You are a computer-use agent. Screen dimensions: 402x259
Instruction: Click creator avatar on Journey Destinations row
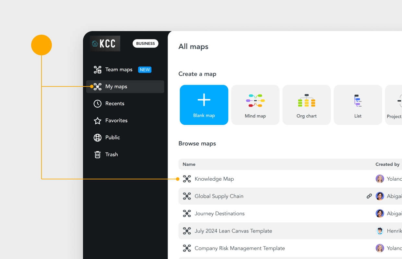[380, 213]
